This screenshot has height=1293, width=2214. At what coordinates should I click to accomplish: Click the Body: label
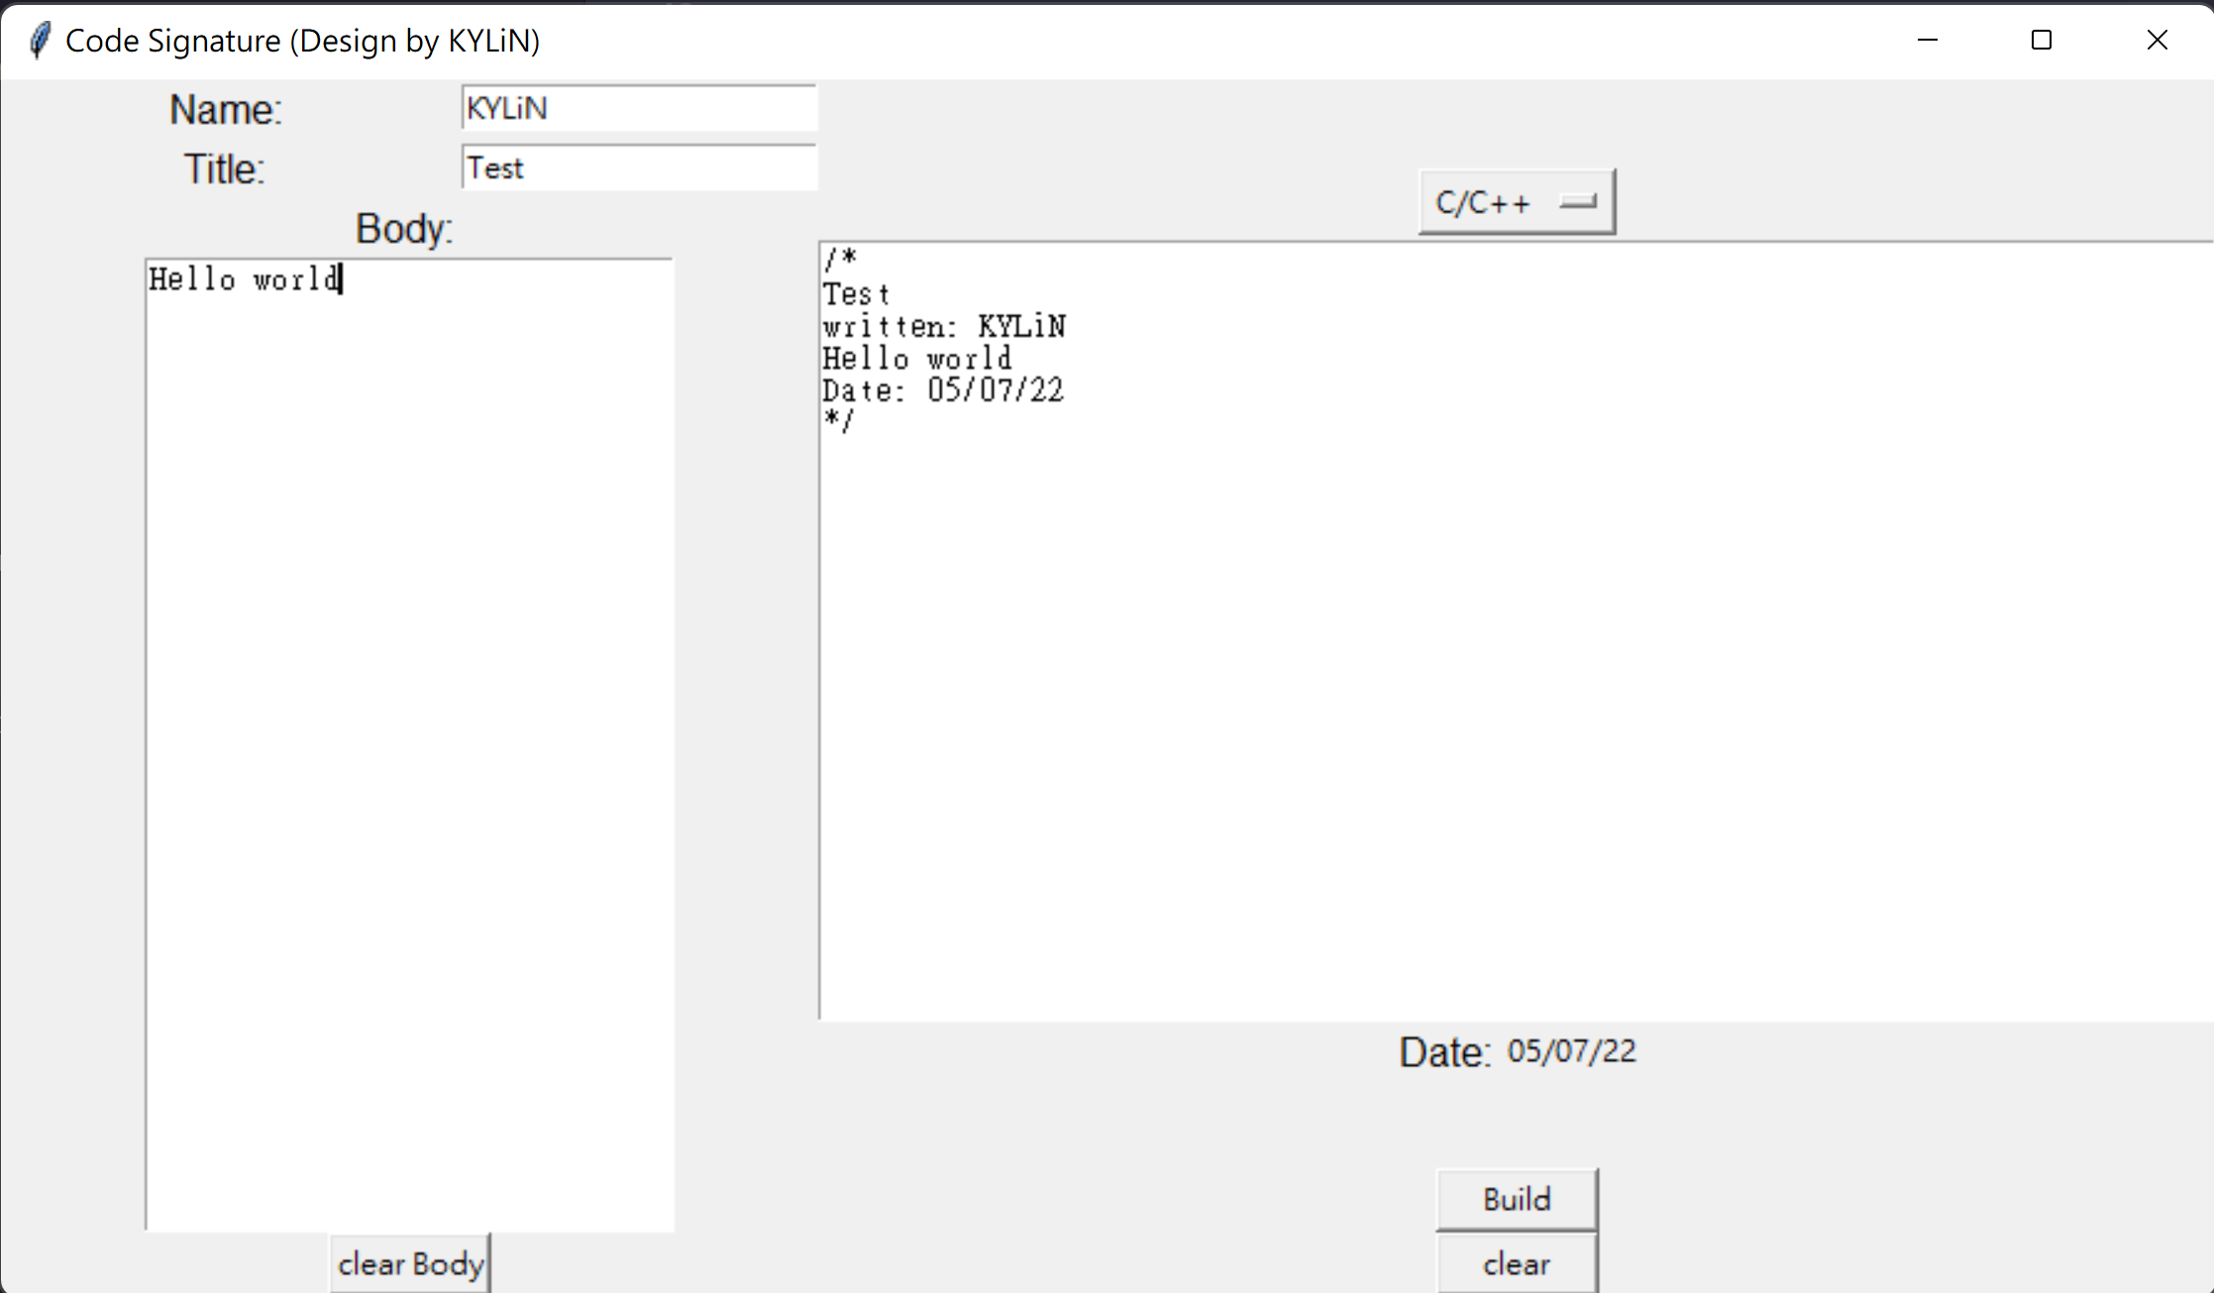[404, 229]
